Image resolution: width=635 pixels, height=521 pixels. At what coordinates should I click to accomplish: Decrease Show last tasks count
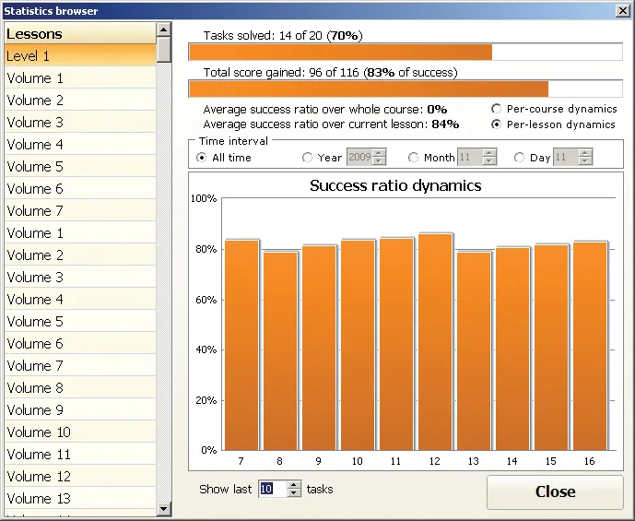(x=294, y=493)
